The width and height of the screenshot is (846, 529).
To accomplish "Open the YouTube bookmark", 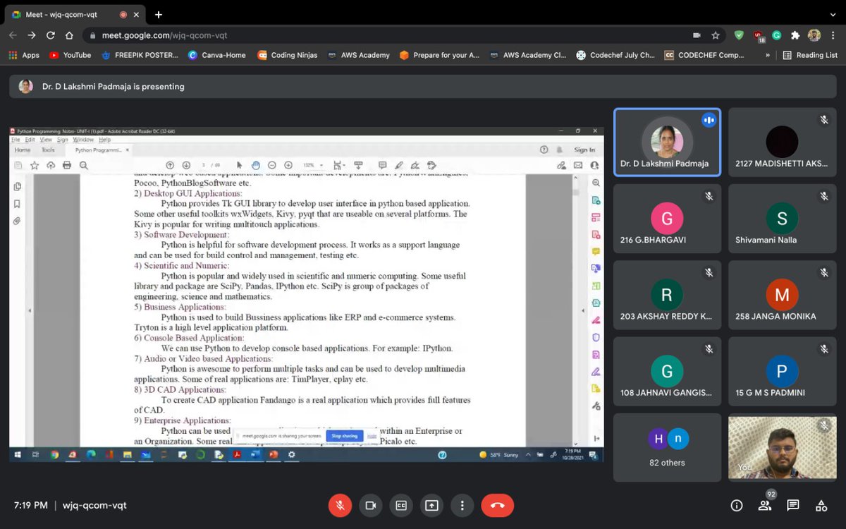I will (x=70, y=55).
